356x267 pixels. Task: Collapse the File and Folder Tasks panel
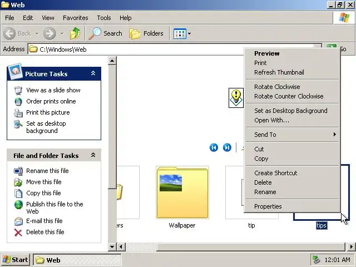93,155
